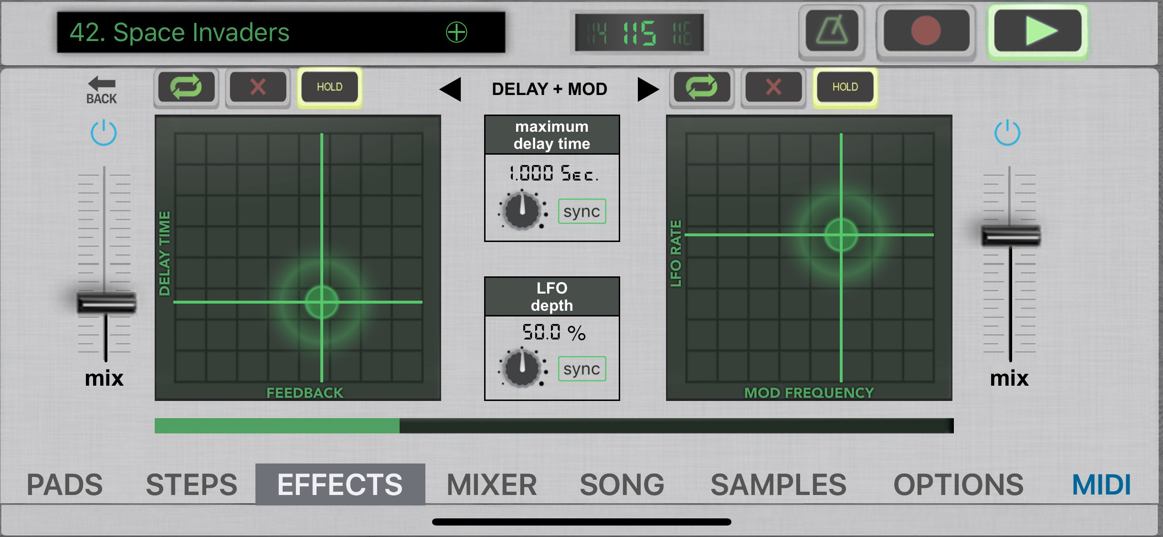This screenshot has height=537, width=1163.
Task: Enable HOLD for the mod pad
Action: pos(845,87)
